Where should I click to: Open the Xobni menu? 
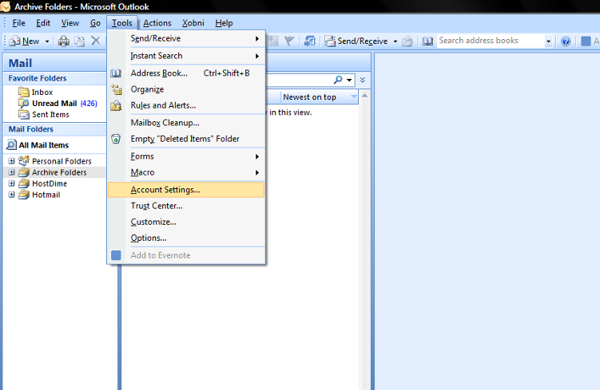pos(193,23)
